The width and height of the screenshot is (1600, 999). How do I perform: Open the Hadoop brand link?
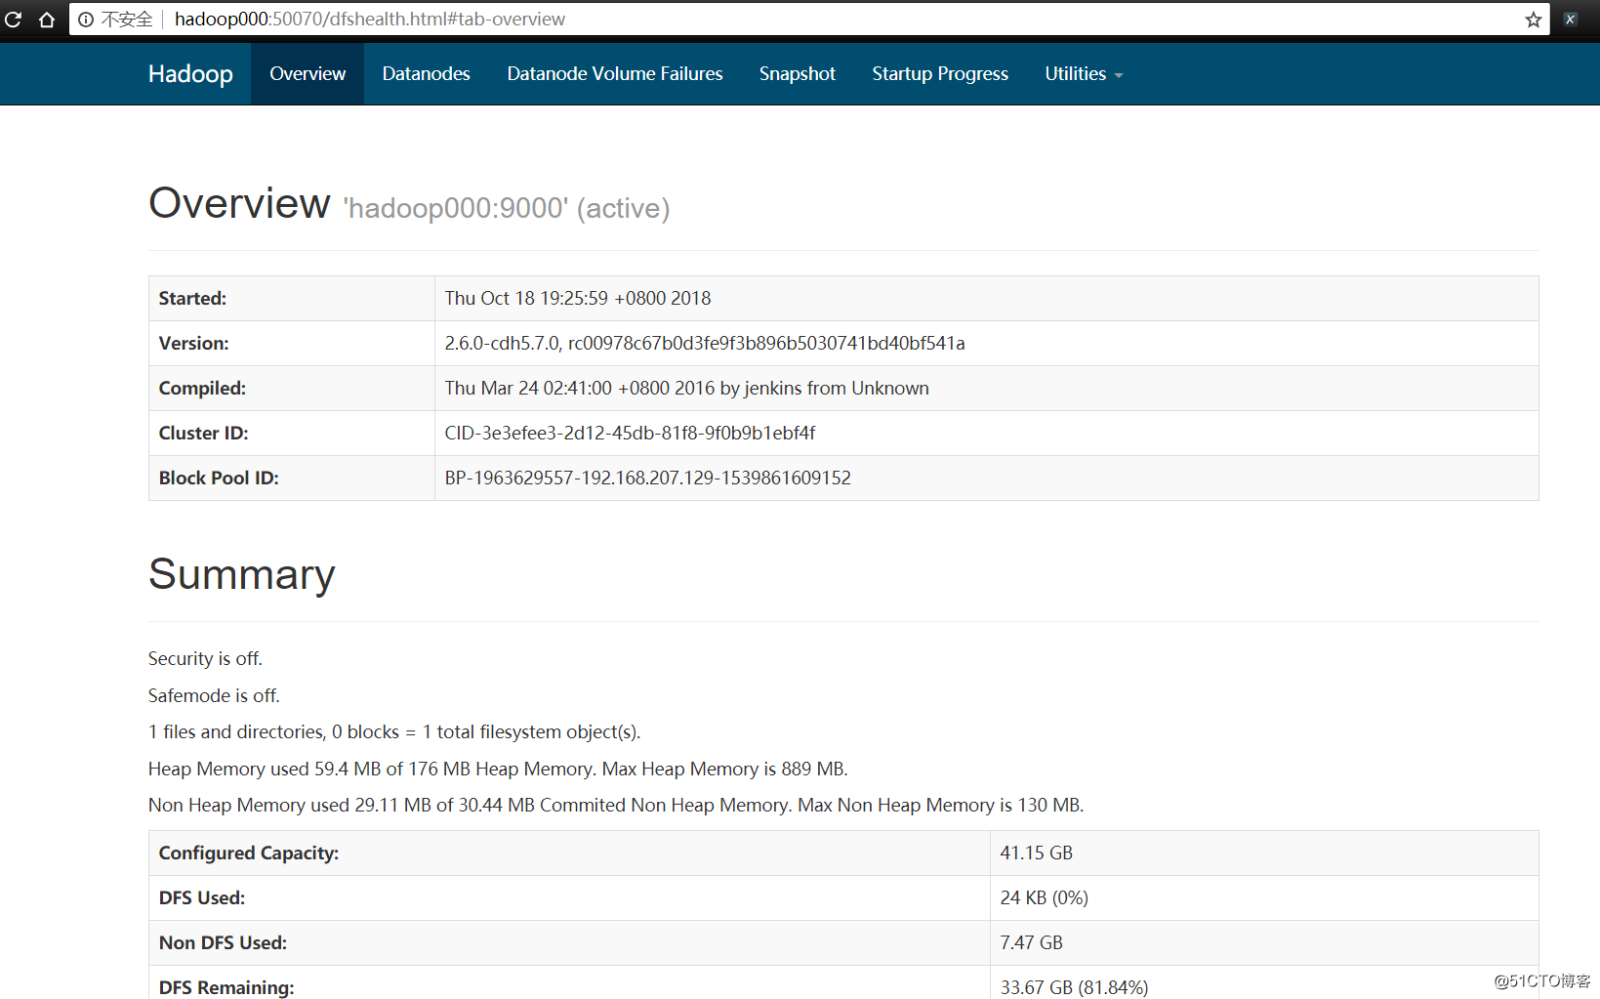190,74
